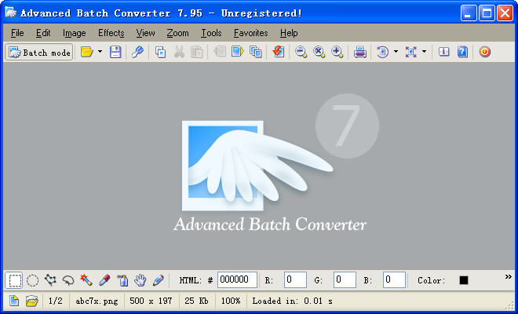Paste from clipboard icon

[197, 52]
